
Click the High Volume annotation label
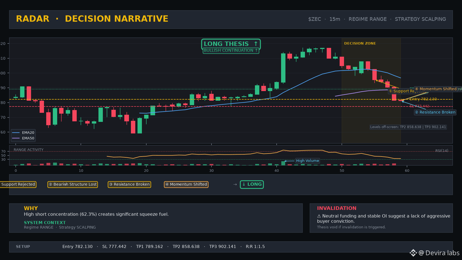coord(307,161)
